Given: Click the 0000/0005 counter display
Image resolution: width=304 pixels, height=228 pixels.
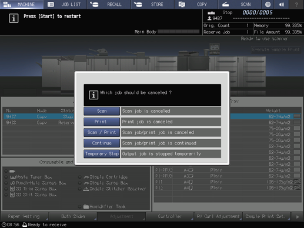Looking at the screenshot, I should point(258,12).
